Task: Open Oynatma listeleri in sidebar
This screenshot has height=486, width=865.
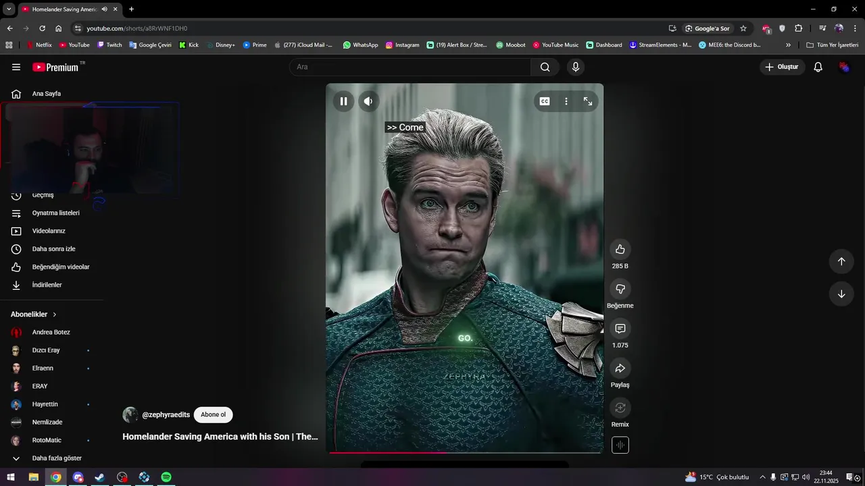Action: pos(51,213)
